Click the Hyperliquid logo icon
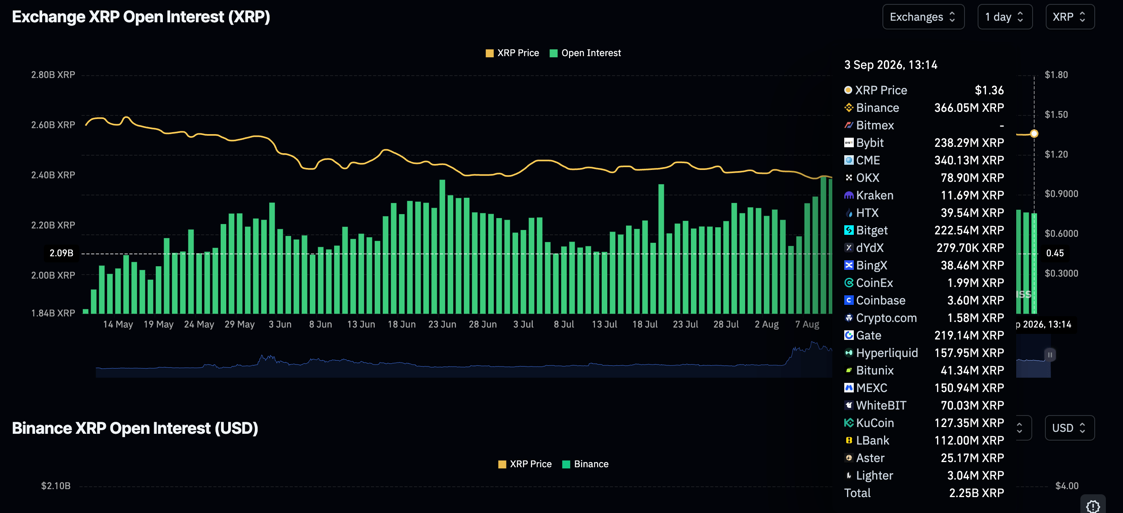Image resolution: width=1123 pixels, height=513 pixels. click(848, 353)
